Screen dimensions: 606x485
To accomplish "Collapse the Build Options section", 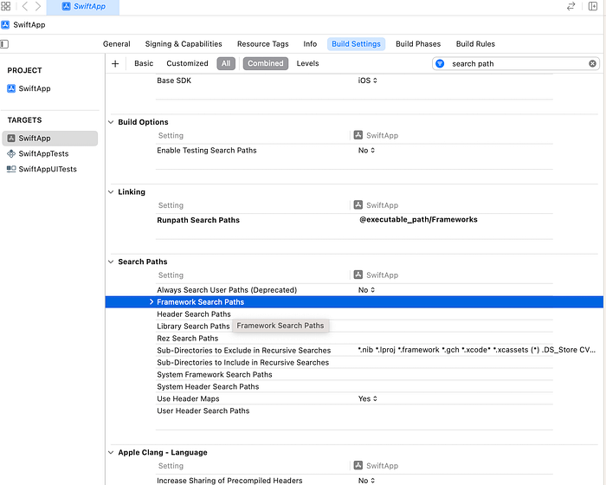I will 111,122.
